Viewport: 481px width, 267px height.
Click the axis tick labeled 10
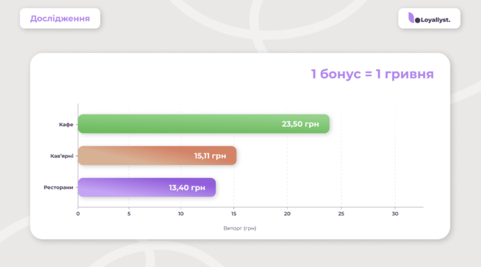click(181, 214)
